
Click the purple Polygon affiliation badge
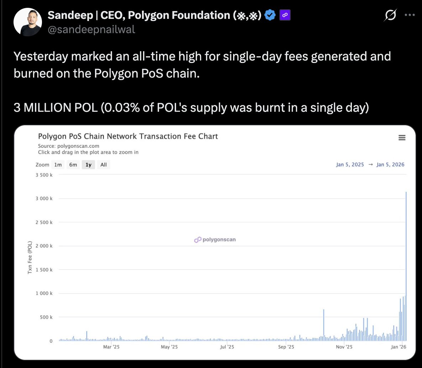(285, 15)
